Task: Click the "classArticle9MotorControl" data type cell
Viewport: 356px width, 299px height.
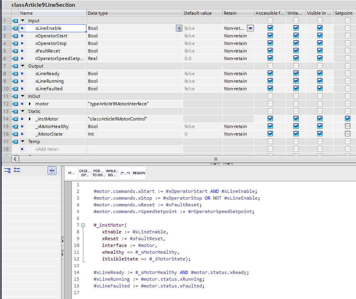Action: [x=135, y=119]
